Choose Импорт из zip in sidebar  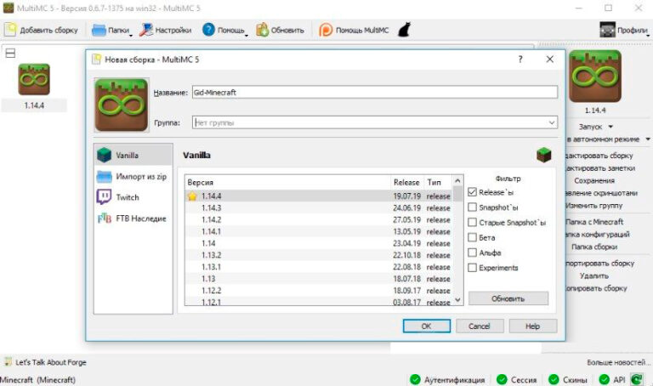click(x=132, y=176)
